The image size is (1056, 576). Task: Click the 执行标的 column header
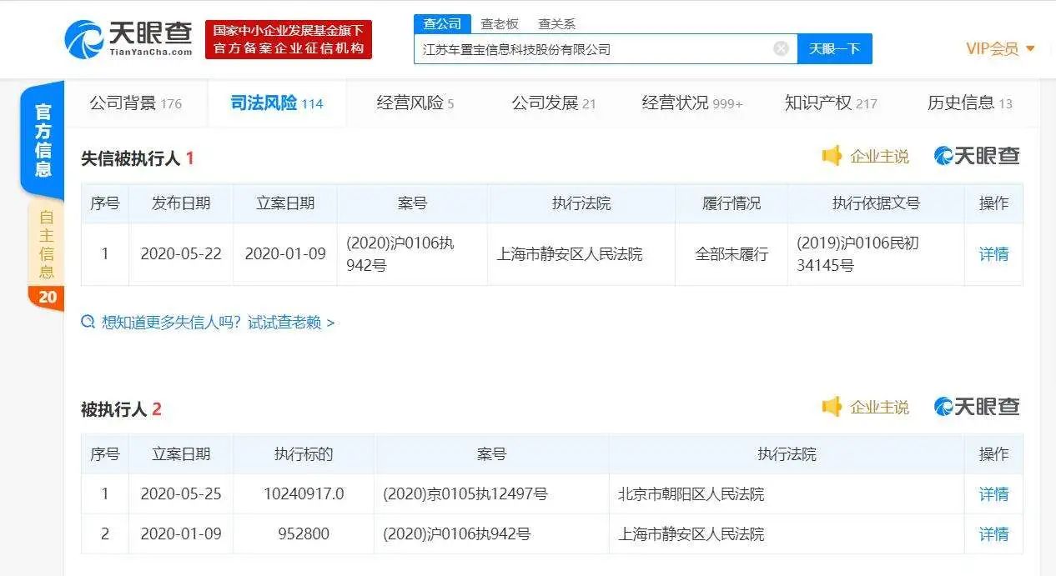(x=304, y=454)
